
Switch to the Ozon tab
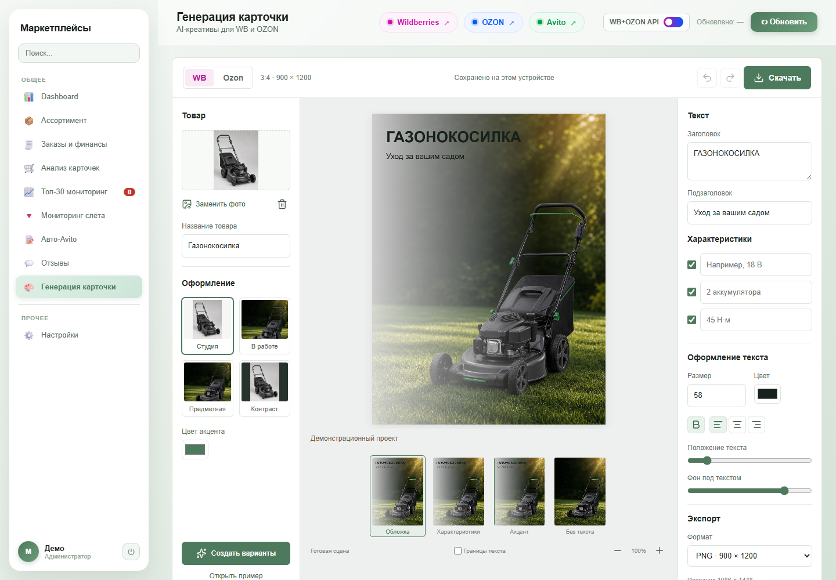tap(233, 78)
